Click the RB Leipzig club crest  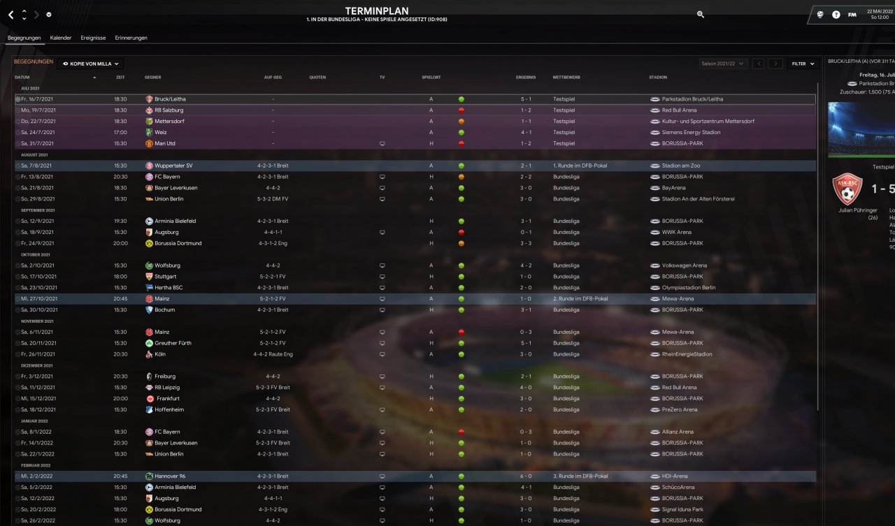coord(149,388)
